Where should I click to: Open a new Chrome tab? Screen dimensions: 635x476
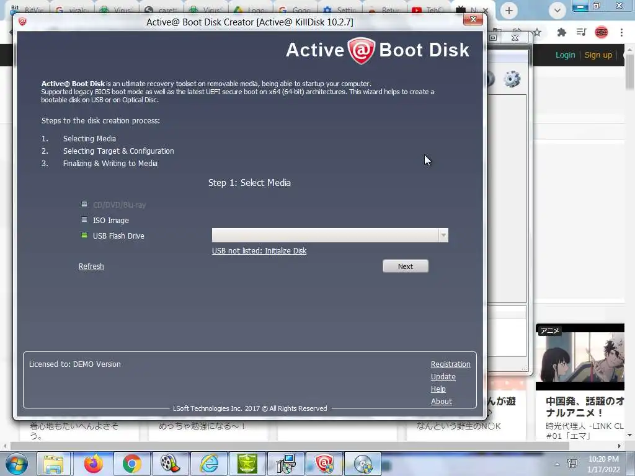509,11
